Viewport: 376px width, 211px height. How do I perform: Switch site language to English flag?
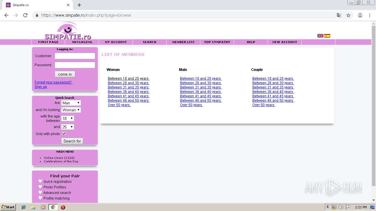[320, 36]
